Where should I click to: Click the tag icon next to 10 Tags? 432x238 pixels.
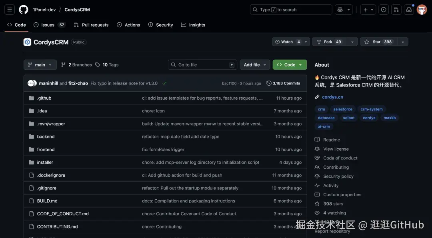[x=98, y=65]
